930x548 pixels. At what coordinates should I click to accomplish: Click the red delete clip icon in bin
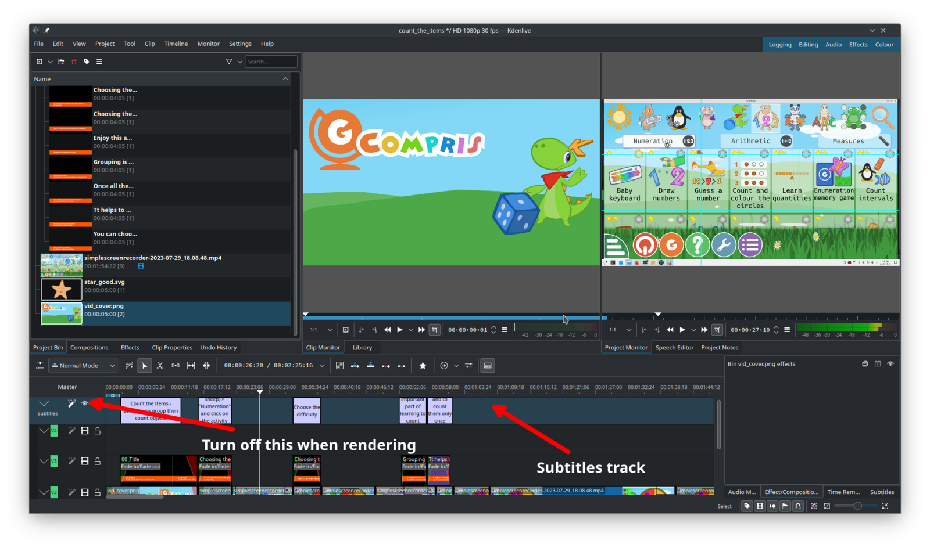coord(74,62)
